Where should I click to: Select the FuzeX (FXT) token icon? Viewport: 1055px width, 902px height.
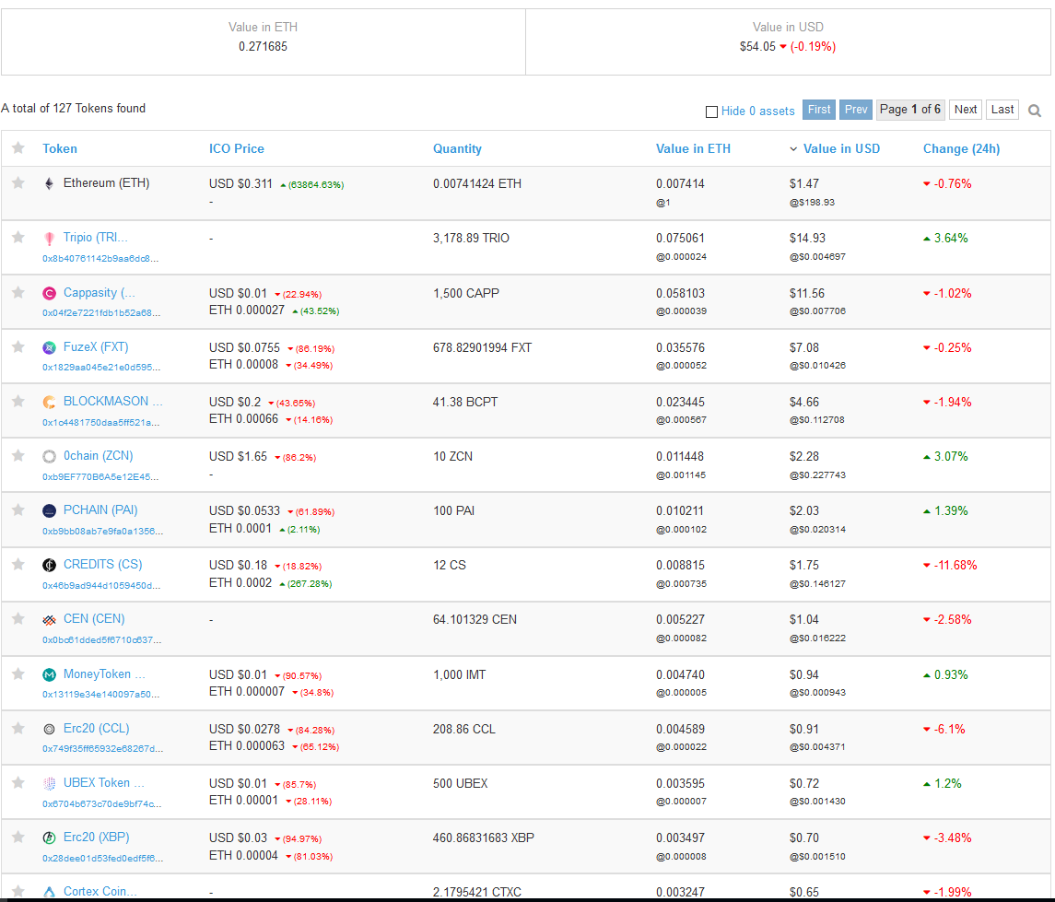tap(49, 347)
